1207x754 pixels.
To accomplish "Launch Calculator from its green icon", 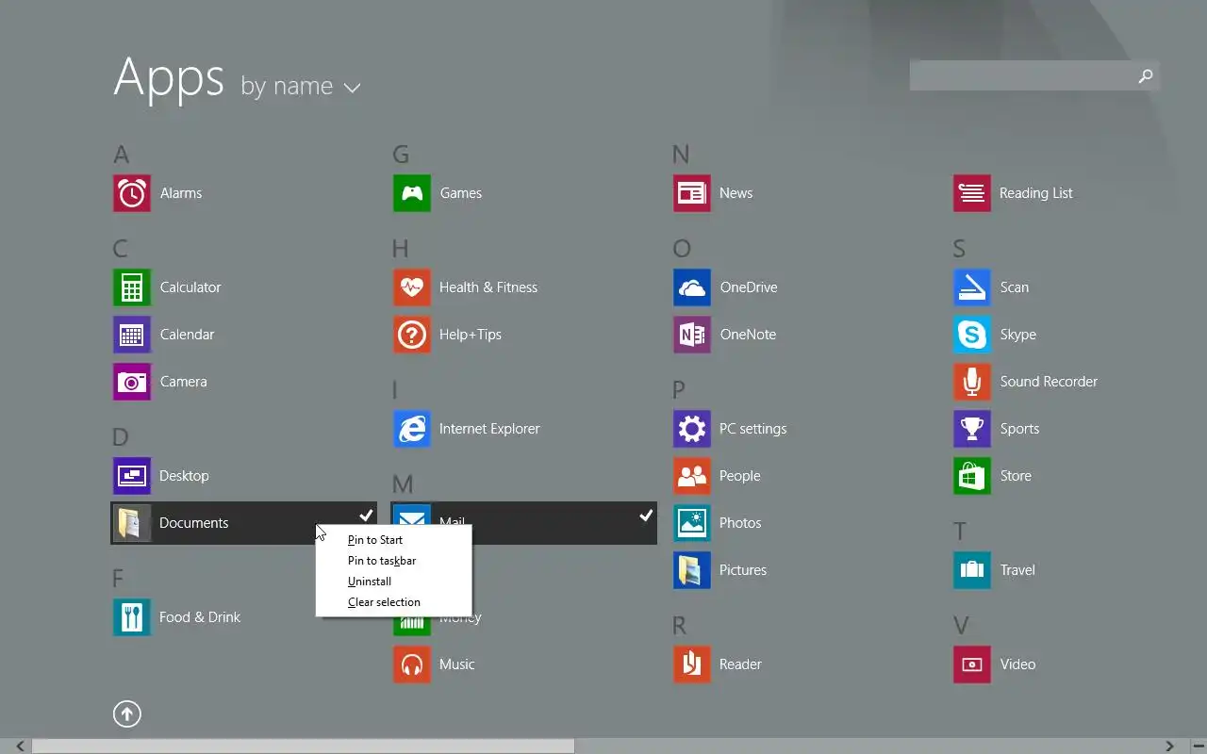I will click(x=132, y=287).
